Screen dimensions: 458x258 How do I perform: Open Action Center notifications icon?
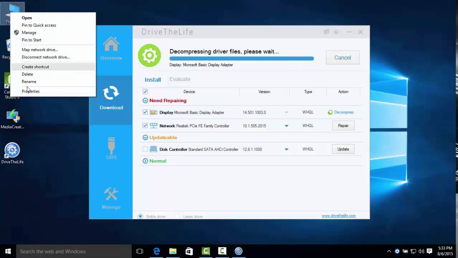tap(430, 251)
